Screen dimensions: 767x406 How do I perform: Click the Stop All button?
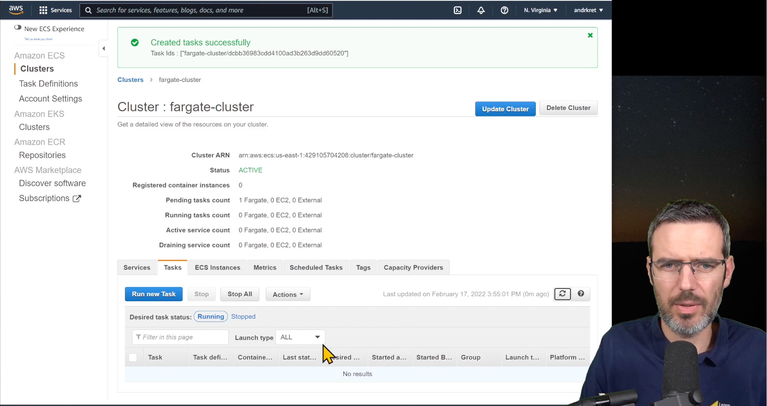(240, 294)
